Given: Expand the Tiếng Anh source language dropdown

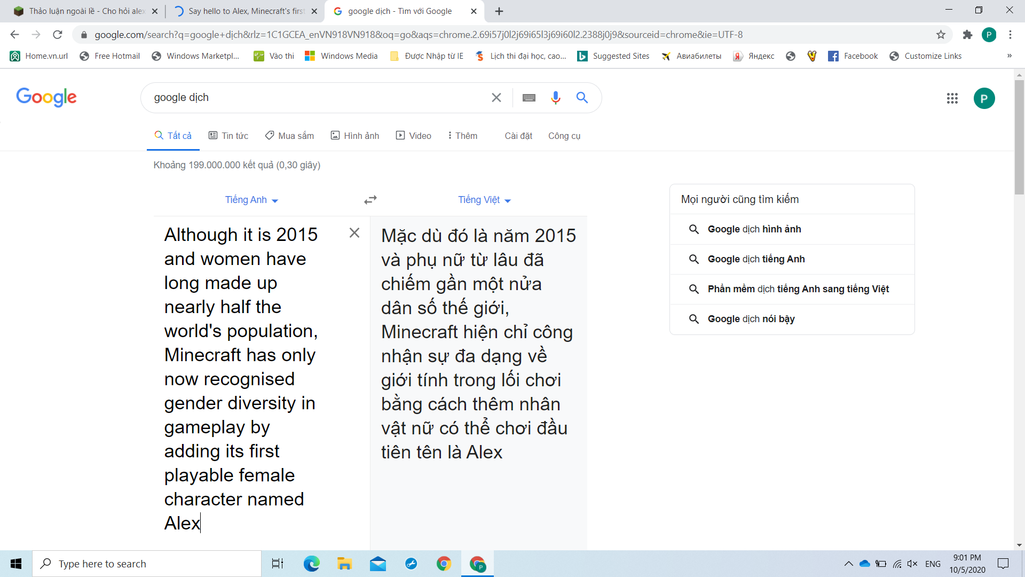Looking at the screenshot, I should [x=251, y=200].
